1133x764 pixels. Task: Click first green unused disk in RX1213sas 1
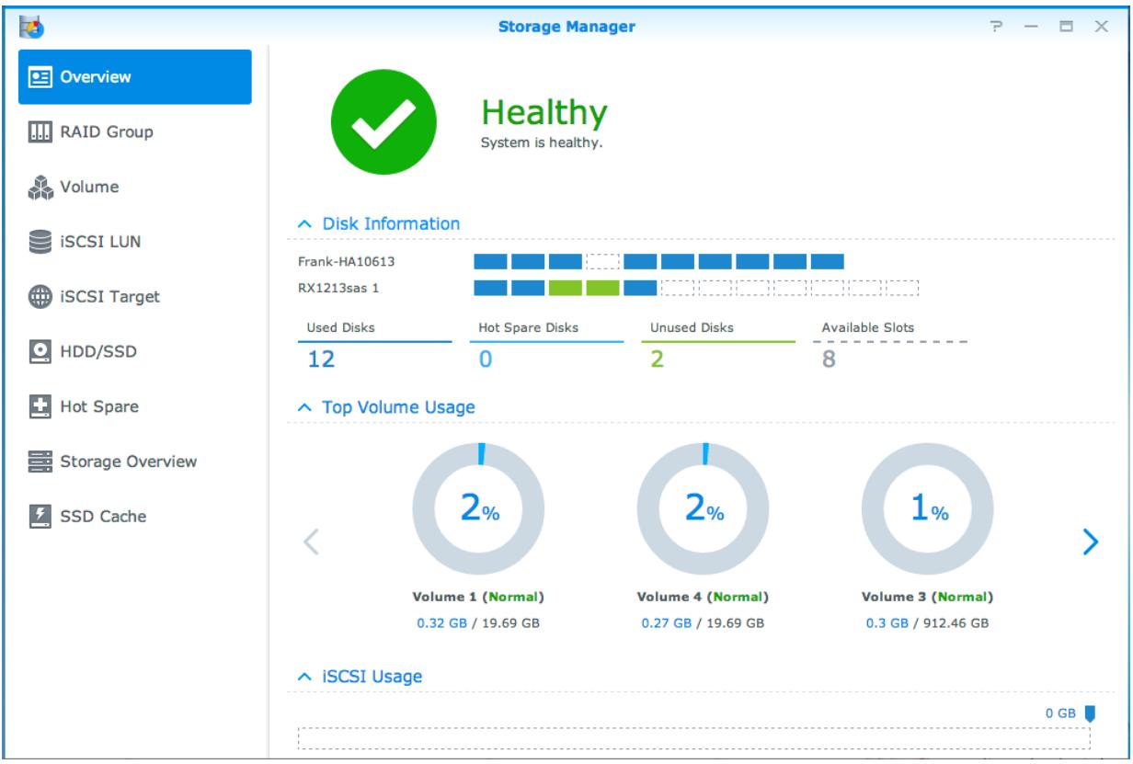[x=565, y=288]
